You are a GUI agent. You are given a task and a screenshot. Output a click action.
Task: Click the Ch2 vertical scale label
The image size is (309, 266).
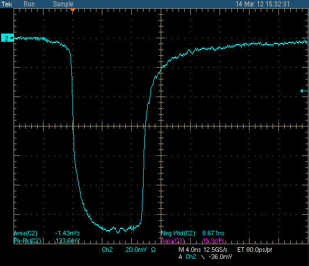107,250
